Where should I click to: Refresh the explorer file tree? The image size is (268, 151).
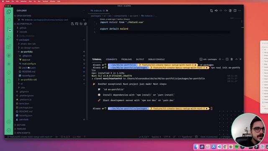pyautogui.click(x=81, y=24)
